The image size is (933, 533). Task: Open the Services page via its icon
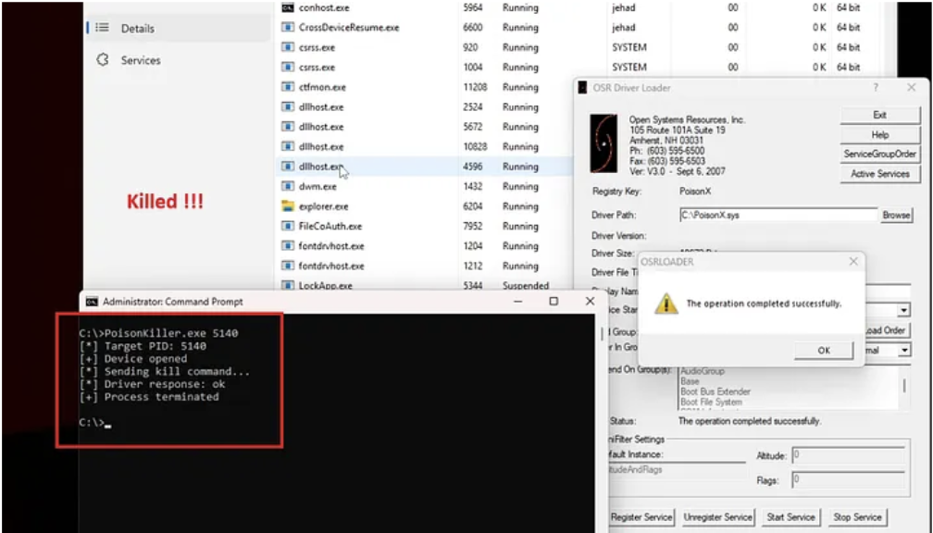point(103,60)
